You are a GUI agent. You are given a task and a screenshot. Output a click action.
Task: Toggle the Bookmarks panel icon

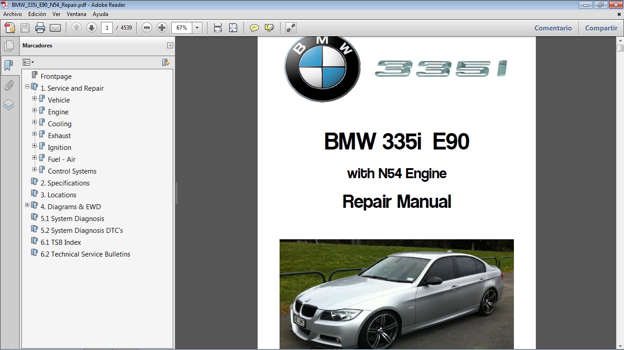(x=9, y=65)
